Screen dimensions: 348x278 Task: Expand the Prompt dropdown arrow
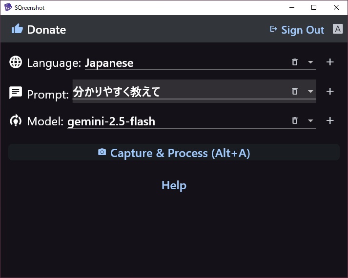[310, 92]
